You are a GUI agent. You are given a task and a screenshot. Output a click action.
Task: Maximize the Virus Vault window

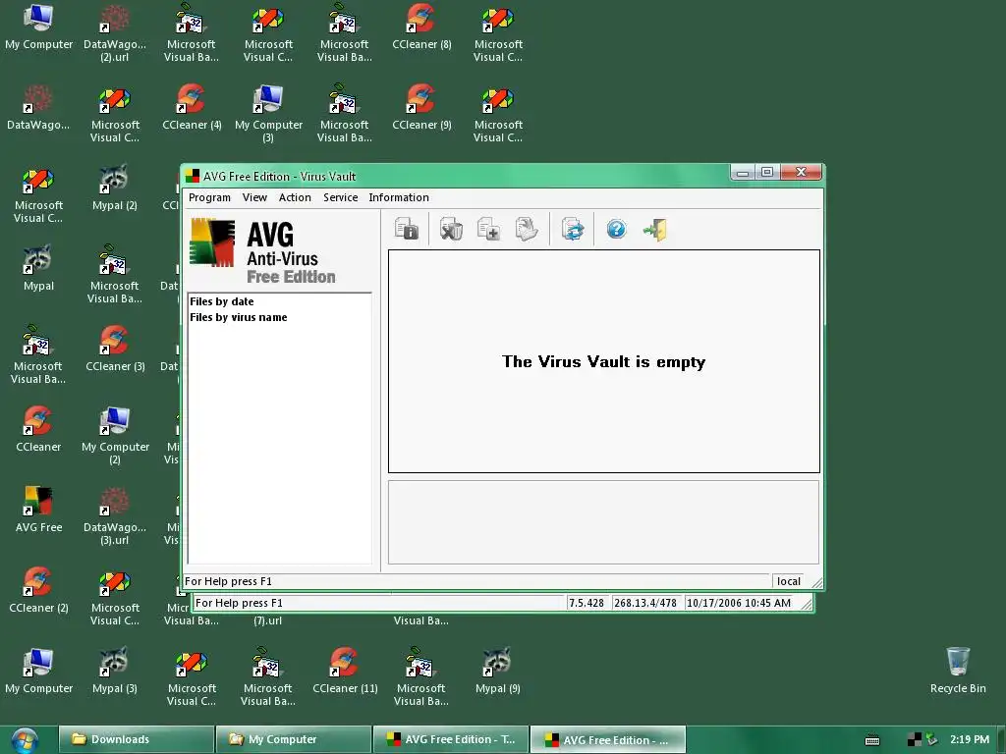[x=767, y=172]
